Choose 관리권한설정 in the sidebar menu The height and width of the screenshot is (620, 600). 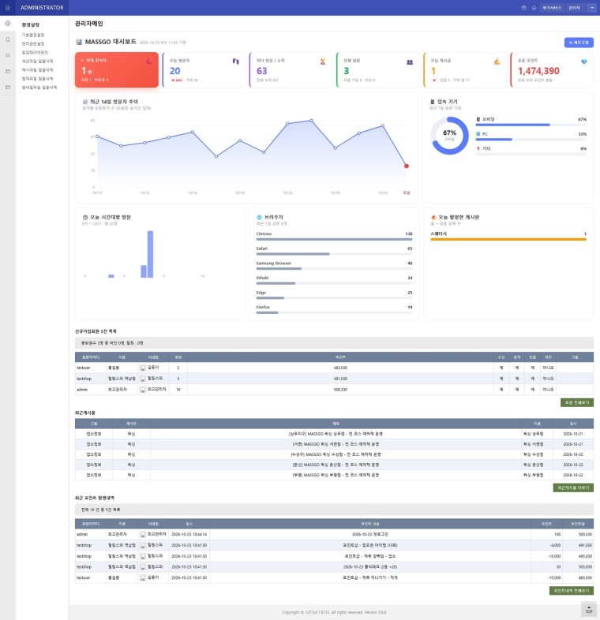(33, 43)
